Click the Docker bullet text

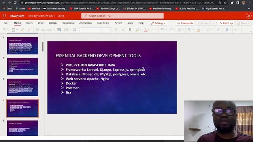point(71,83)
